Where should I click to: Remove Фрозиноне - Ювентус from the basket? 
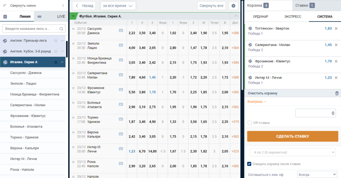[336, 61]
